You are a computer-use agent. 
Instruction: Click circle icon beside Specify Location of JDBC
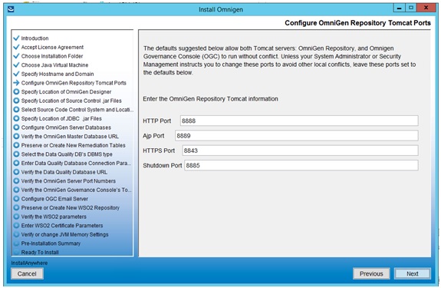16,118
